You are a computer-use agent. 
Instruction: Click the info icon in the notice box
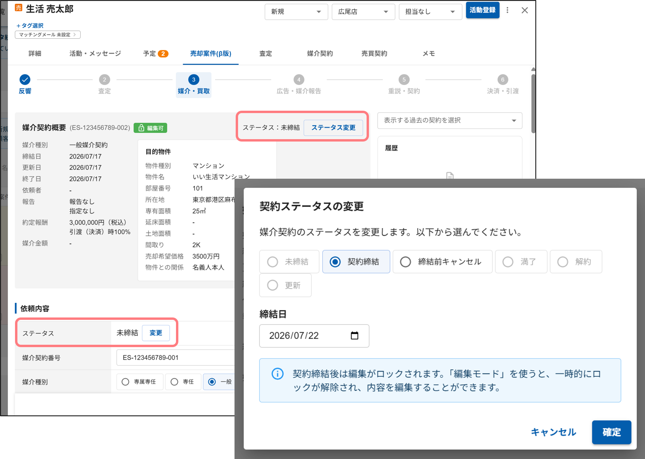[x=278, y=374]
